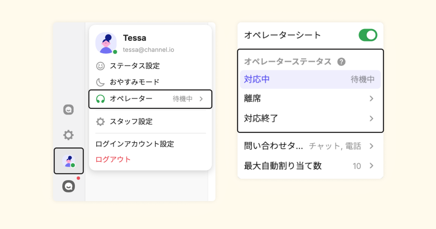436x229 pixels.
Task: Click the smiley icon beside ステータス設定
Action: pos(100,66)
